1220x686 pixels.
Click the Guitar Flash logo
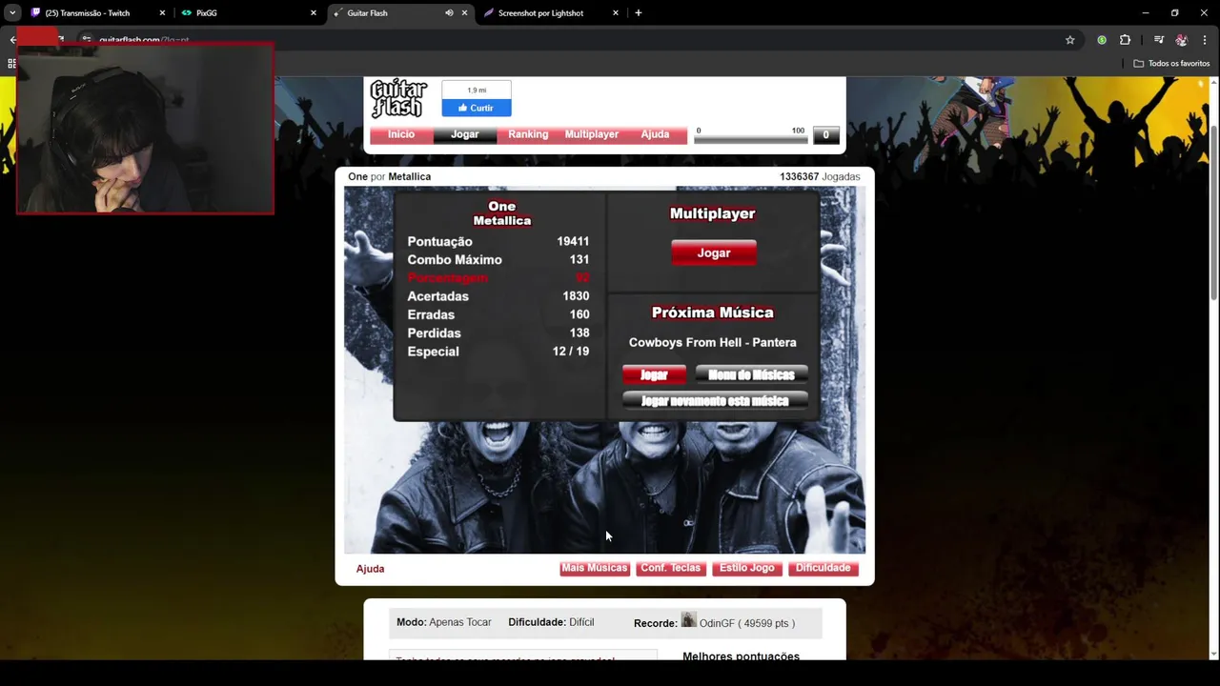pyautogui.click(x=398, y=98)
